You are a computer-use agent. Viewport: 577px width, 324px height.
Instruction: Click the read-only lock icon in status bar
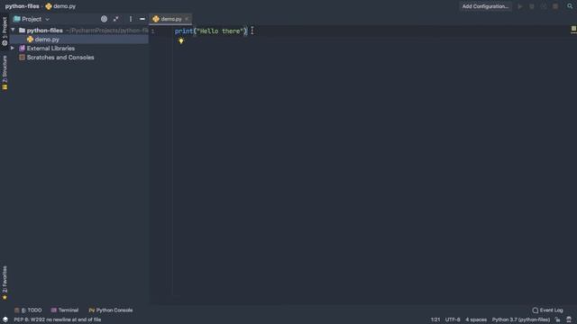point(558,319)
